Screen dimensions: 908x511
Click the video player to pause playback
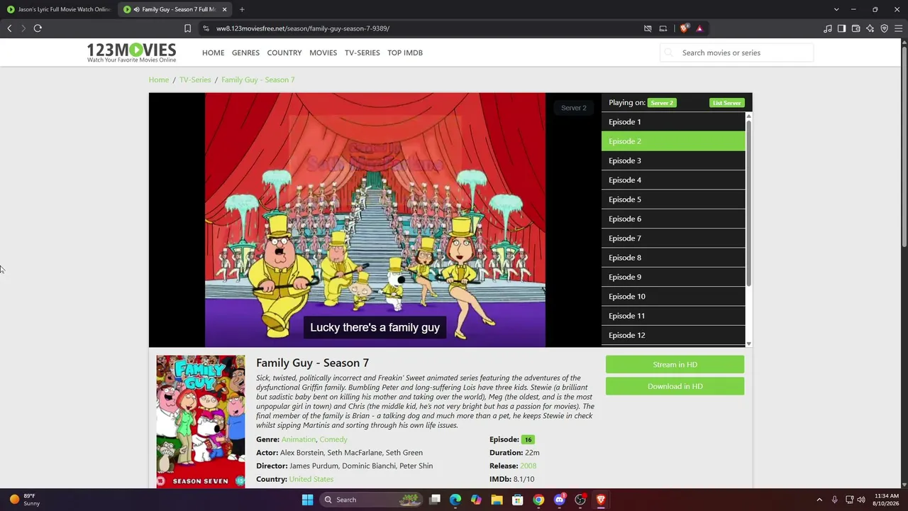point(375,220)
